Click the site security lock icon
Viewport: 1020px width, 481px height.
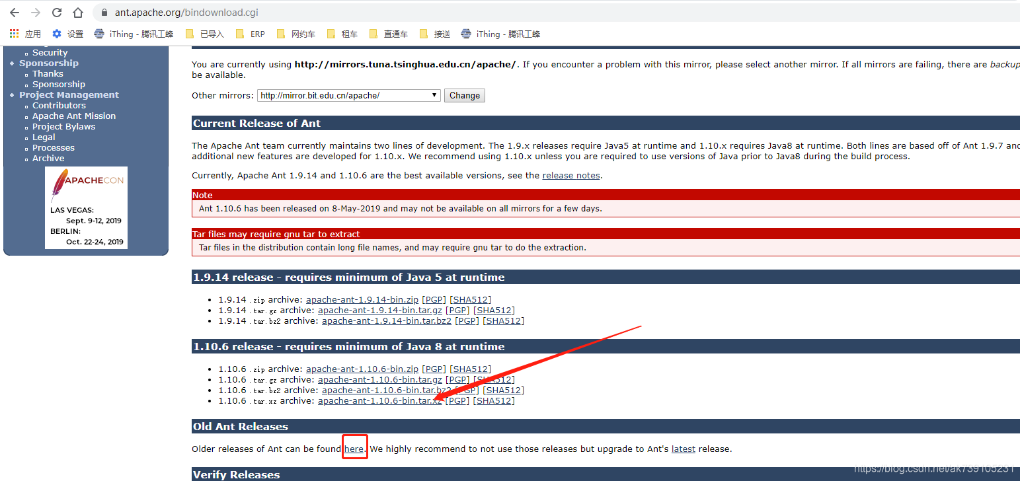coord(104,13)
